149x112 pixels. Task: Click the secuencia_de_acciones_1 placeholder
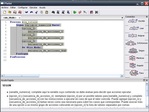point(45,31)
